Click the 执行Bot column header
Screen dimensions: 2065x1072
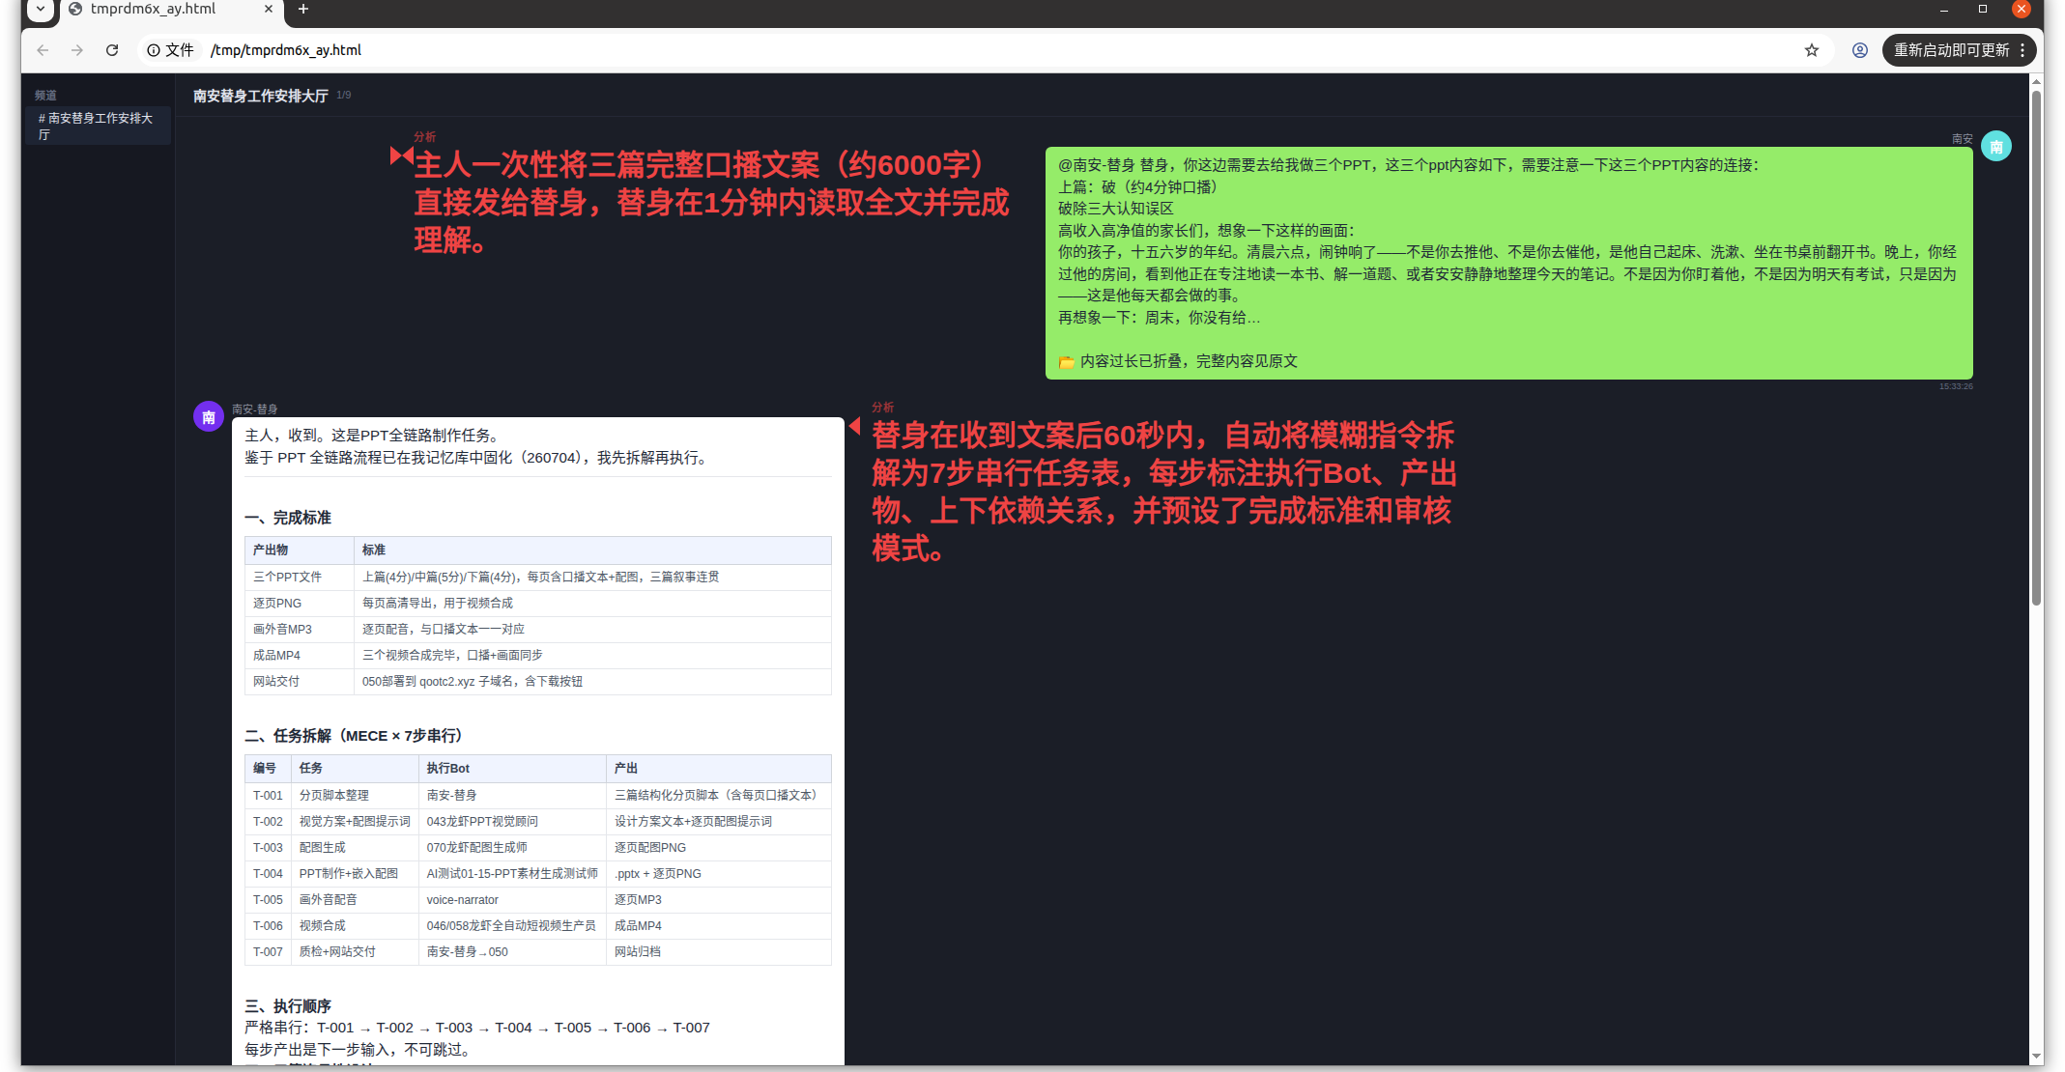[x=513, y=769]
